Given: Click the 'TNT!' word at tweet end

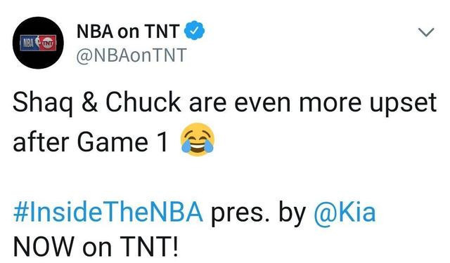Looking at the screenshot, I should pyautogui.click(x=149, y=247).
